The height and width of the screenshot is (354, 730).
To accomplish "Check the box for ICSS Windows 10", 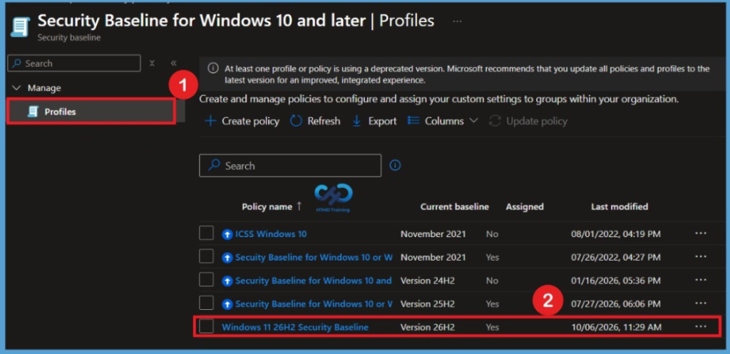I will pos(206,233).
